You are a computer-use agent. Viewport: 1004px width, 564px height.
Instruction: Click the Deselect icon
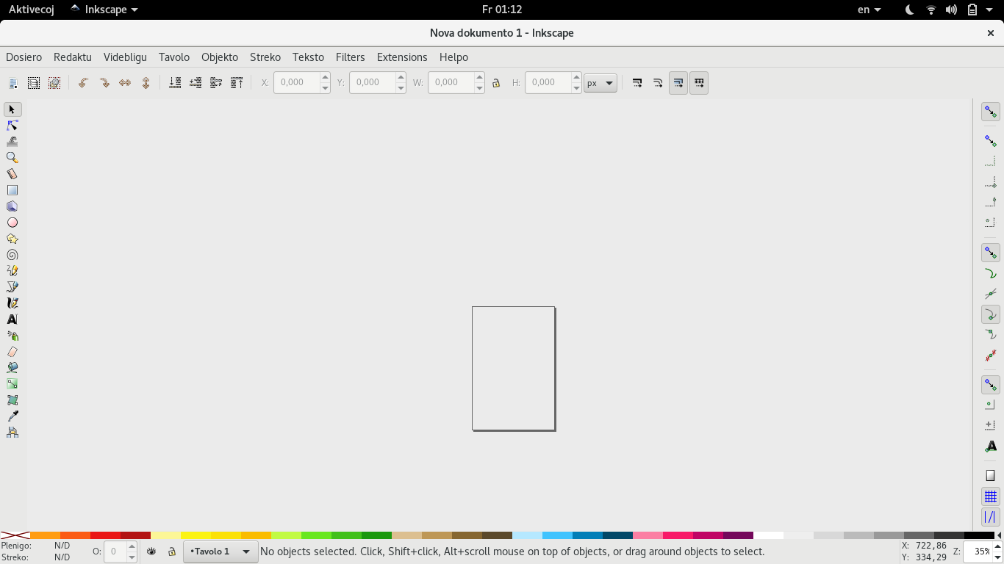coord(54,83)
